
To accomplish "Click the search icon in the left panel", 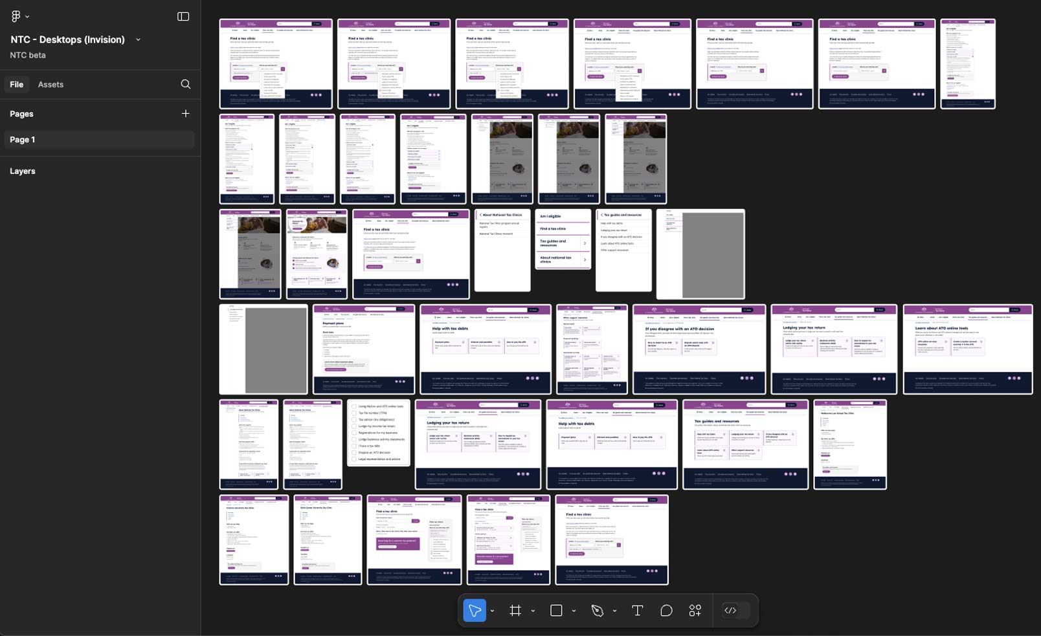I will point(186,84).
